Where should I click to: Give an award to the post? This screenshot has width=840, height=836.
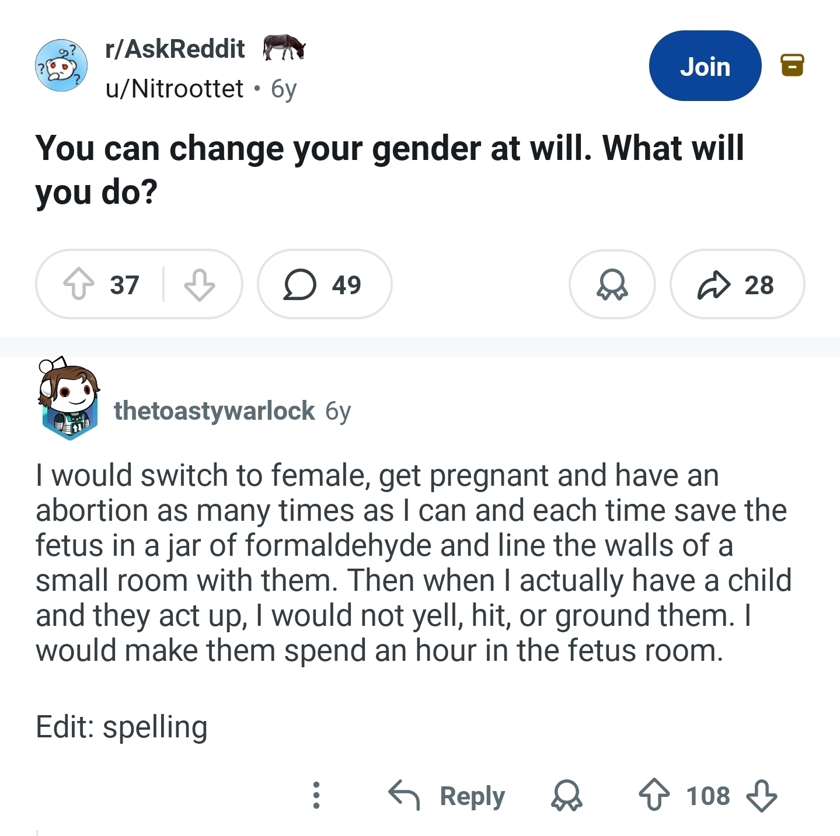pyautogui.click(x=612, y=285)
